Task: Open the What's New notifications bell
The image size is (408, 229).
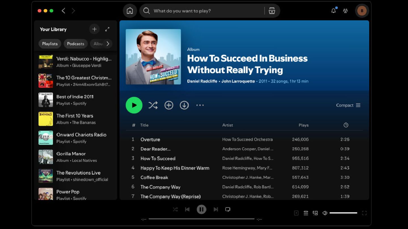Action: pyautogui.click(x=334, y=11)
